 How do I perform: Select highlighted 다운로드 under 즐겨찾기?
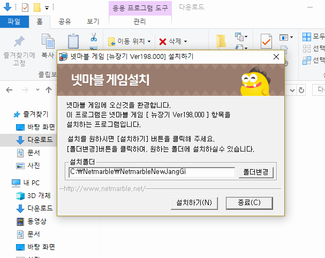[x=40, y=140]
